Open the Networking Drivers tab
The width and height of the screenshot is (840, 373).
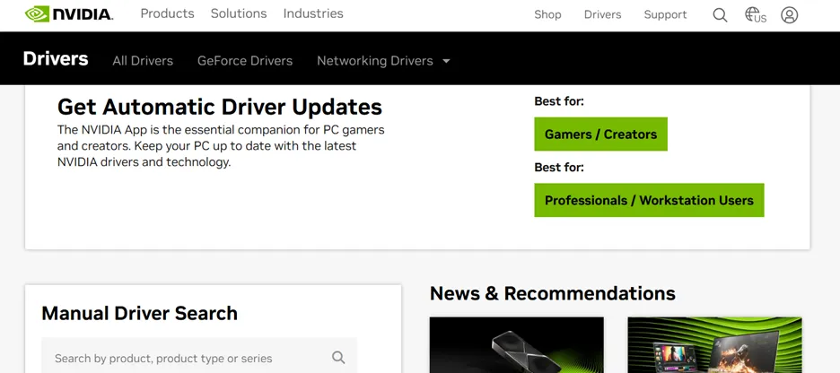tap(374, 61)
